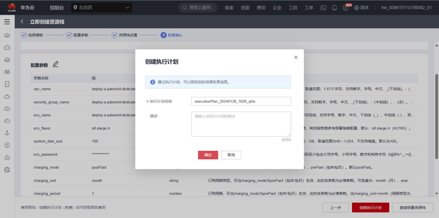Open the 工单 menu
This screenshot has width=439, height=218.
(x=309, y=8)
